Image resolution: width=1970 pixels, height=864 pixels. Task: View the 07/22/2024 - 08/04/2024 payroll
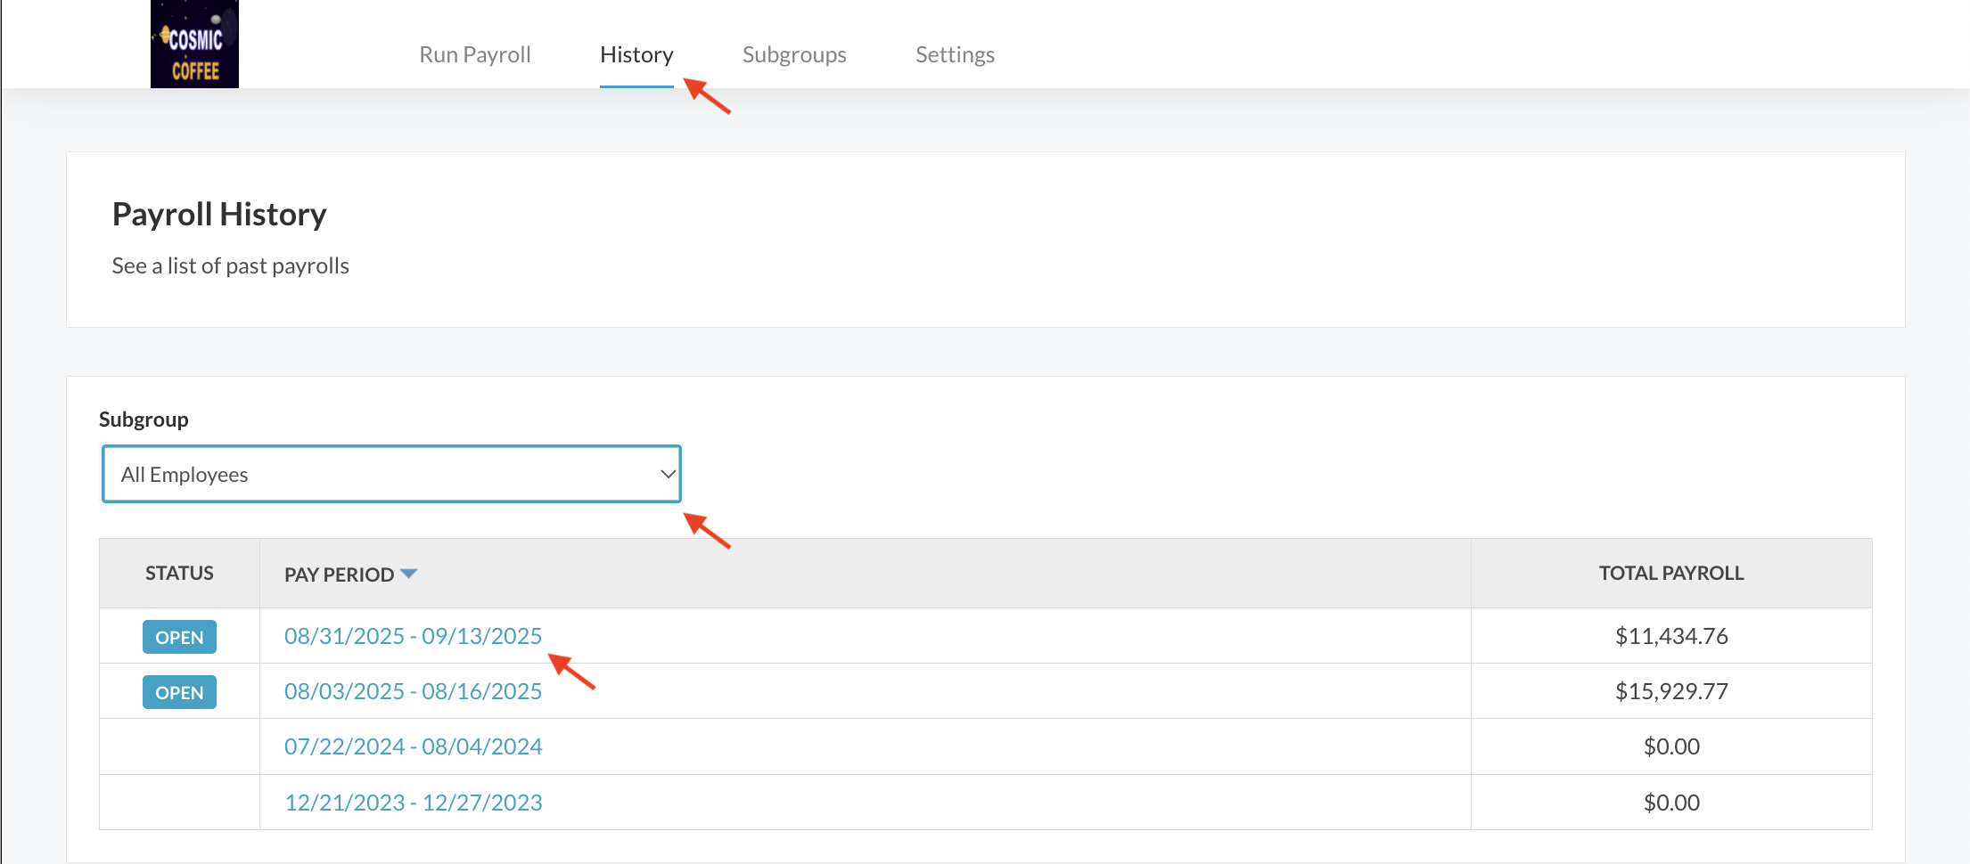(x=413, y=746)
